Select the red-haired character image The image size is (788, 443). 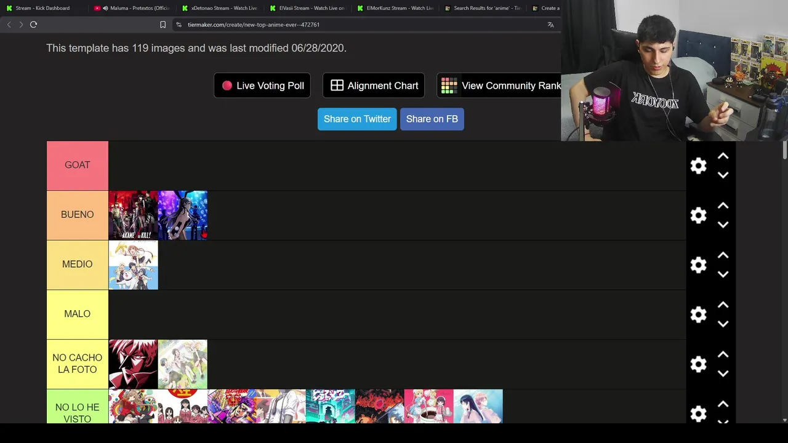(x=134, y=364)
